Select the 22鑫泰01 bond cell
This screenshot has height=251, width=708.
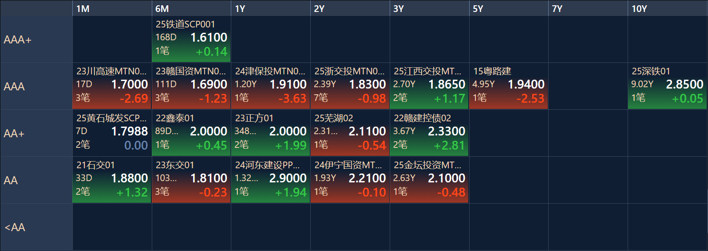tap(191, 133)
